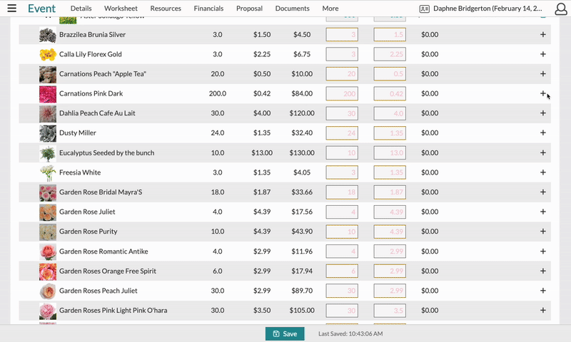This screenshot has width=571, height=342.
Task: Click plus icon next to Freesia White
Action: 543,172
